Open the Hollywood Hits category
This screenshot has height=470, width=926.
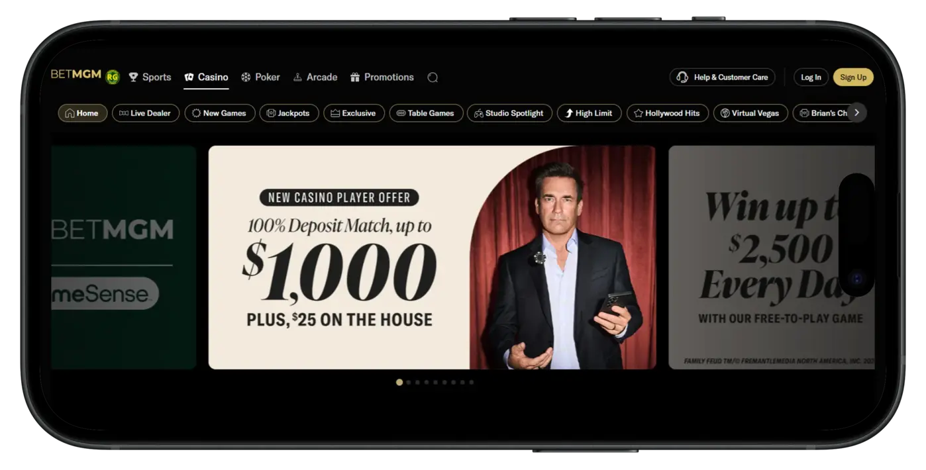click(x=667, y=113)
